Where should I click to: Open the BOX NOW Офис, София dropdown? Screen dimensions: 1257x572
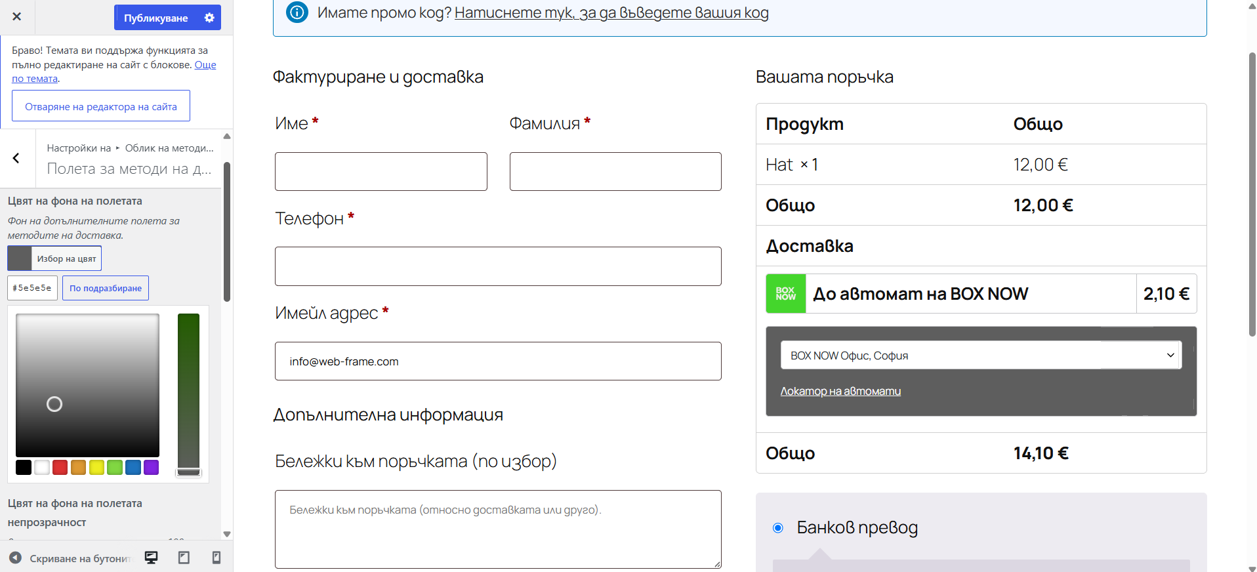coord(981,356)
